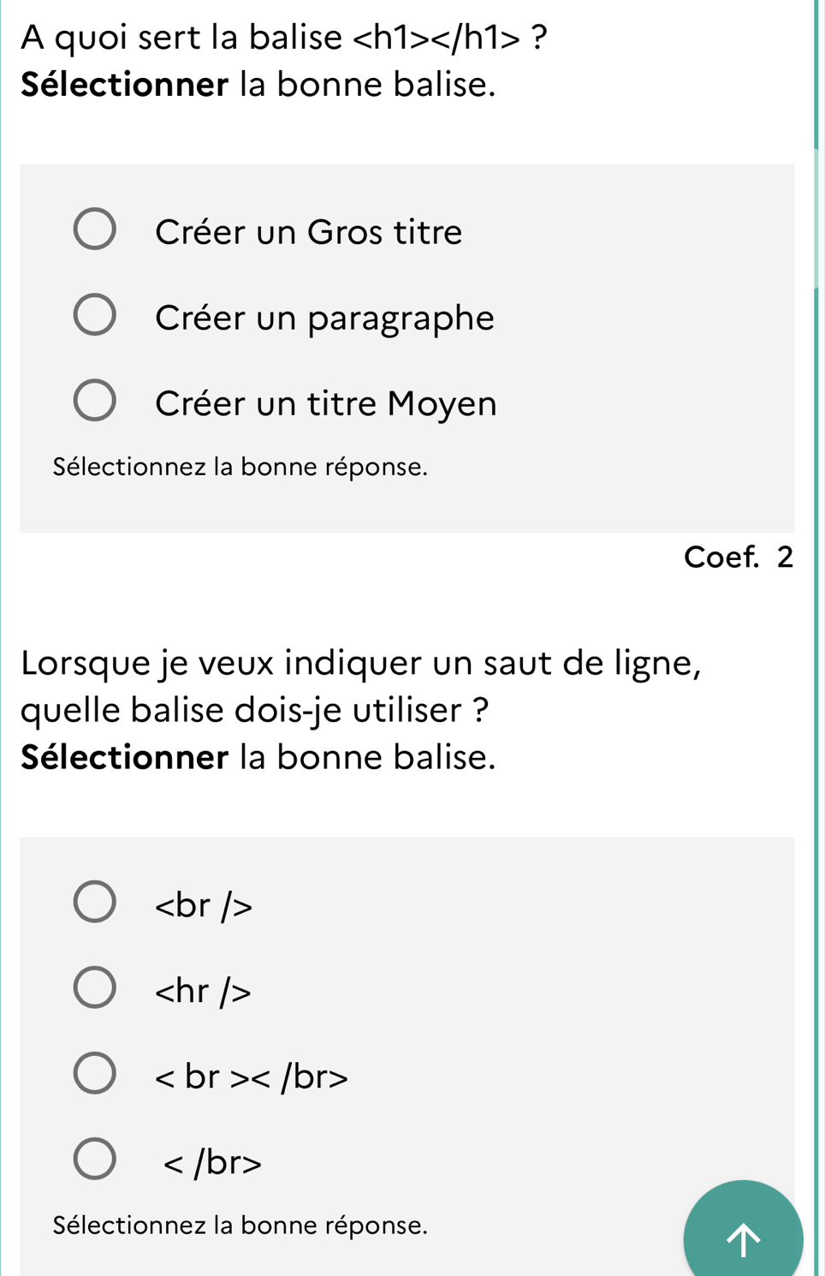Click the hint text below 'Créer un titre Moyen'

click(x=240, y=467)
